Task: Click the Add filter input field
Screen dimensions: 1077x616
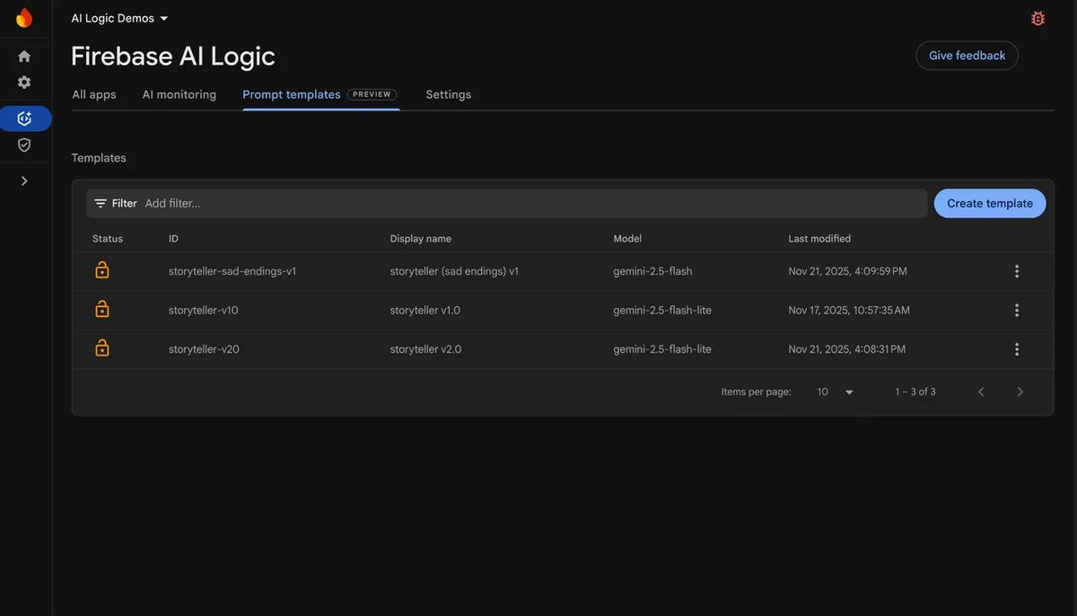Action: pyautogui.click(x=269, y=202)
